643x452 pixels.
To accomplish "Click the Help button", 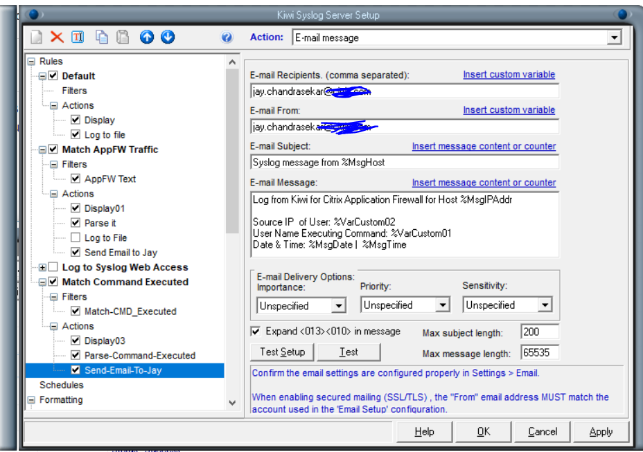I will pos(424,431).
